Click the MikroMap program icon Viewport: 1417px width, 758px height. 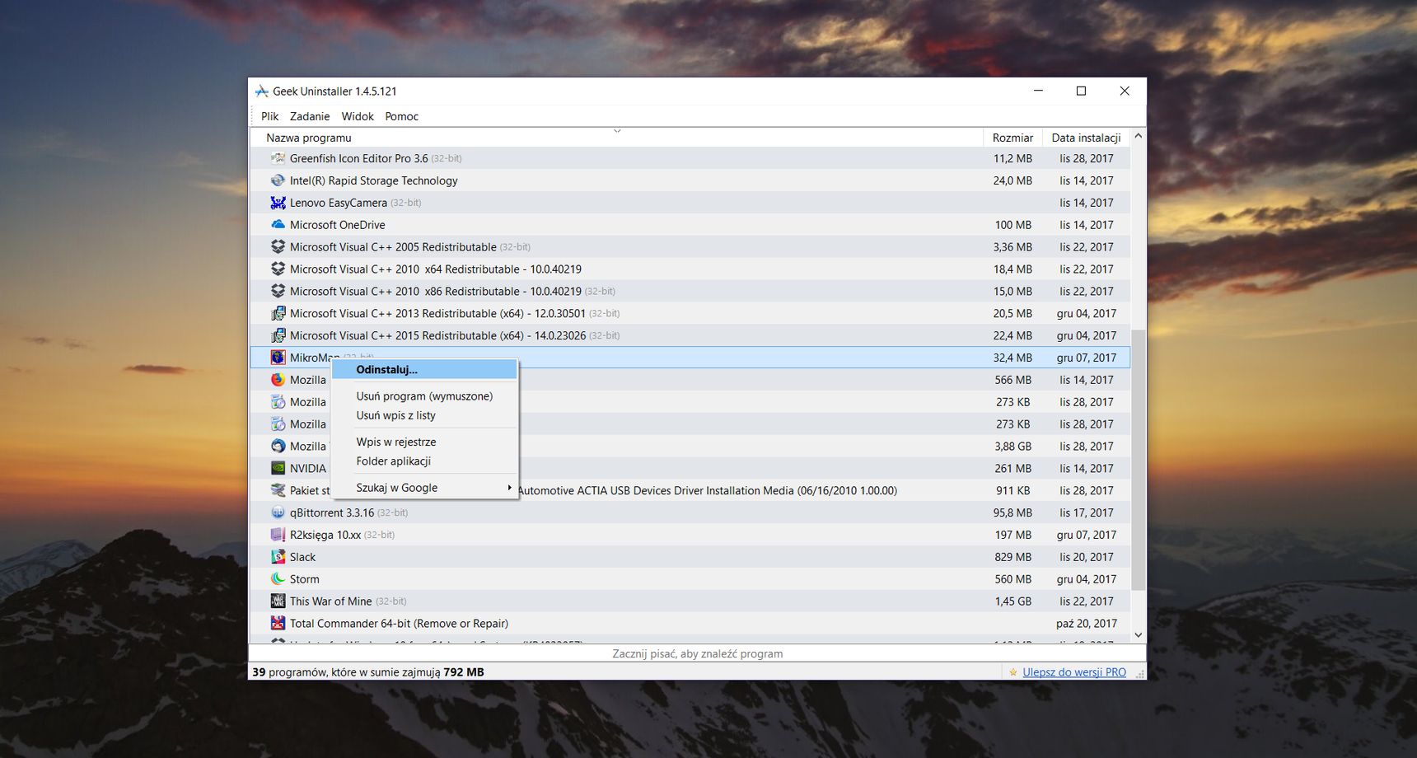[278, 358]
